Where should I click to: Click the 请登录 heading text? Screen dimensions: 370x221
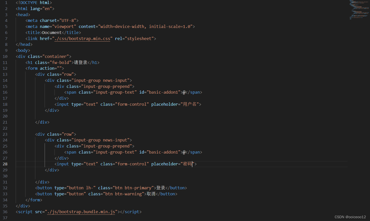click(x=81, y=62)
